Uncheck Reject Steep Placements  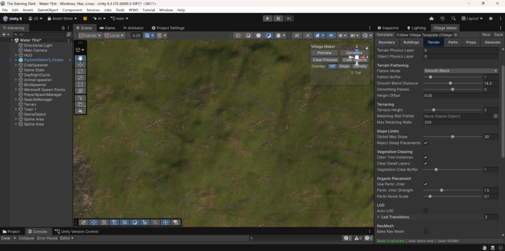[x=426, y=143]
